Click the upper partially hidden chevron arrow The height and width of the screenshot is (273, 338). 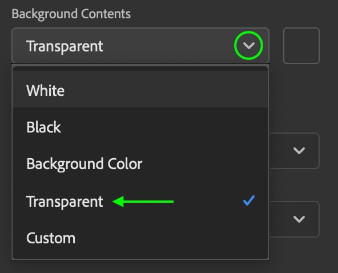(x=299, y=151)
